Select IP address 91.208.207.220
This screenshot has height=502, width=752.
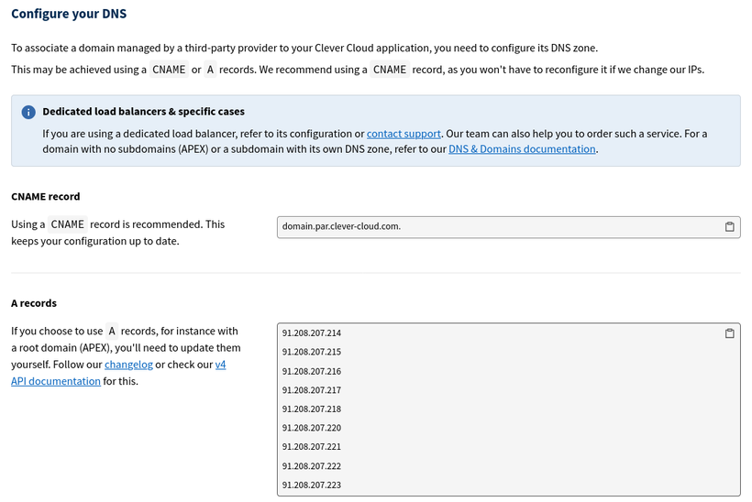(312, 428)
